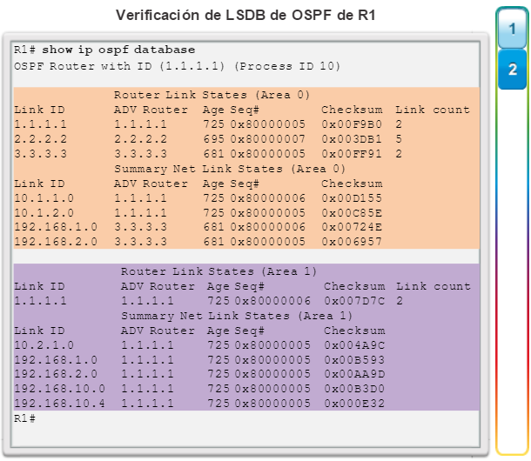Click 'Router Link States (Area 1)' heading
The height and width of the screenshot is (461, 531).
[x=218, y=271]
